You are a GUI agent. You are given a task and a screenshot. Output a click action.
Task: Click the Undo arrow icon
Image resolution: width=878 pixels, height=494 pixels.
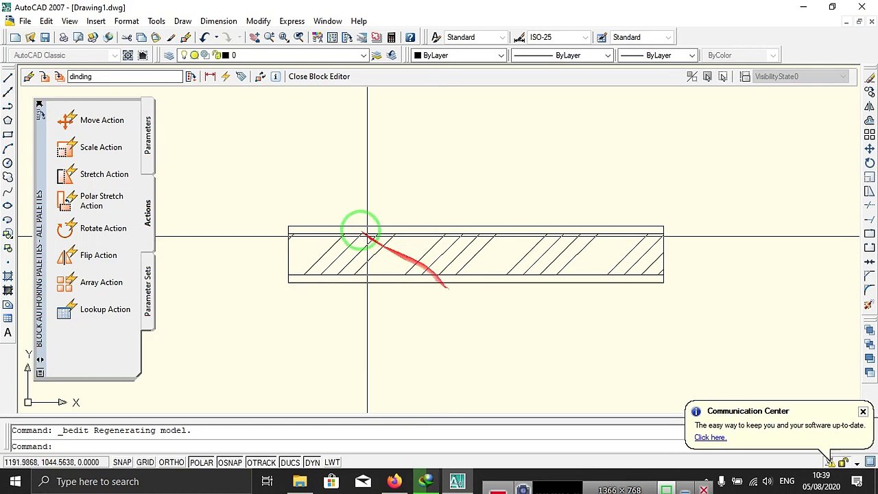[204, 38]
